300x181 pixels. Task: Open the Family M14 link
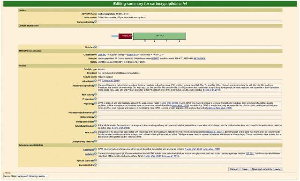[x=132, y=55]
